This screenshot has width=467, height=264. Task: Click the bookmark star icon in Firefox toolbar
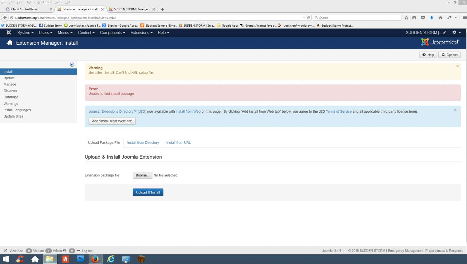406,18
